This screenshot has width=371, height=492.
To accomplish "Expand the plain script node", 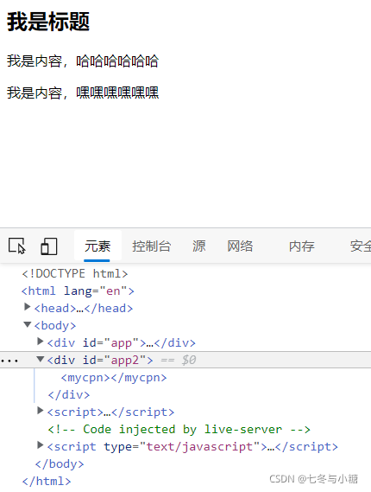I will tap(40, 410).
